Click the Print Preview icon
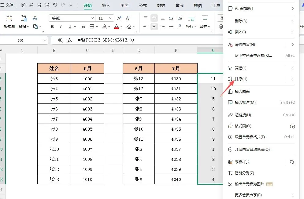 pos(47,5)
